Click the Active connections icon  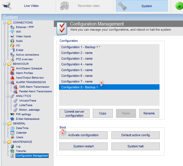coord(12,55)
